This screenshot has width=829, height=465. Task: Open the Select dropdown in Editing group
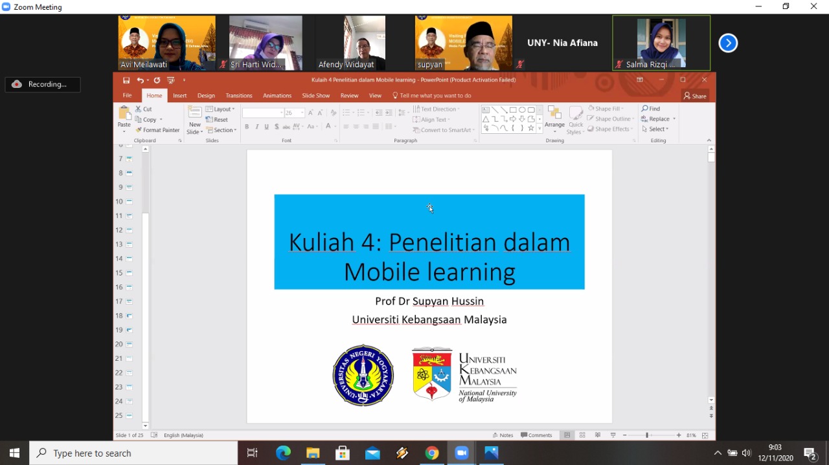[655, 129]
